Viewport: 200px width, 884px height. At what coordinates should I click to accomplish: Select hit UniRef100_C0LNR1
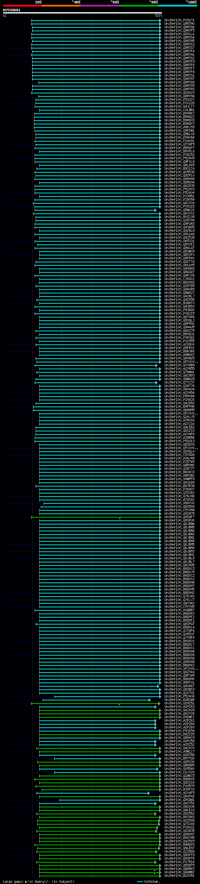[x=179, y=110]
